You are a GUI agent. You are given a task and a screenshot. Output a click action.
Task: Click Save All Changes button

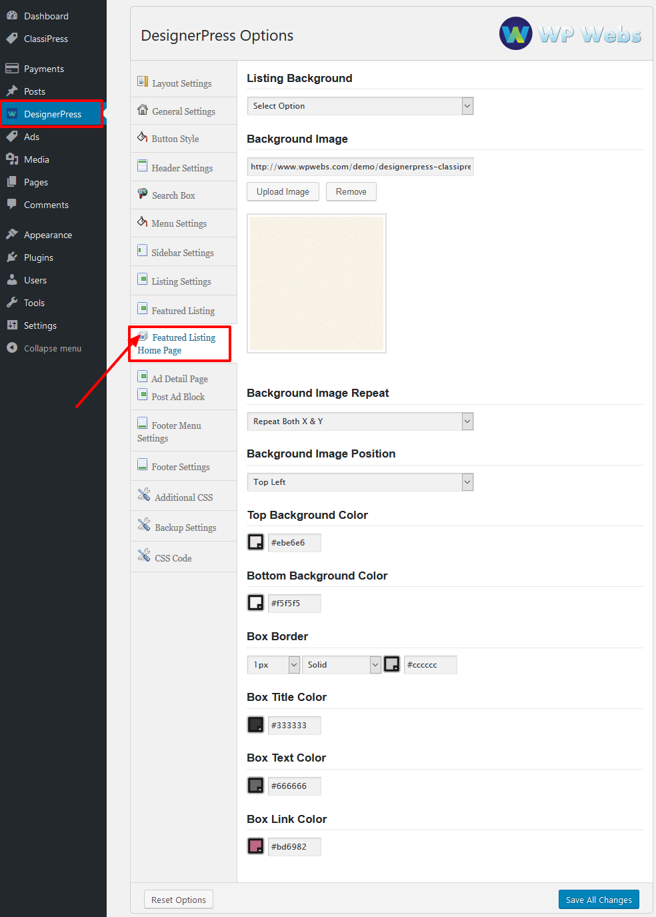[599, 900]
